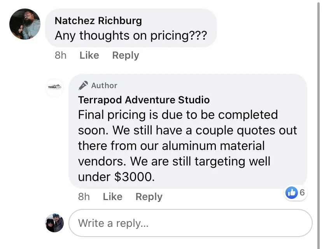
Task: Click the 8h timestamp under Terrapod's reply
Action: (x=84, y=197)
